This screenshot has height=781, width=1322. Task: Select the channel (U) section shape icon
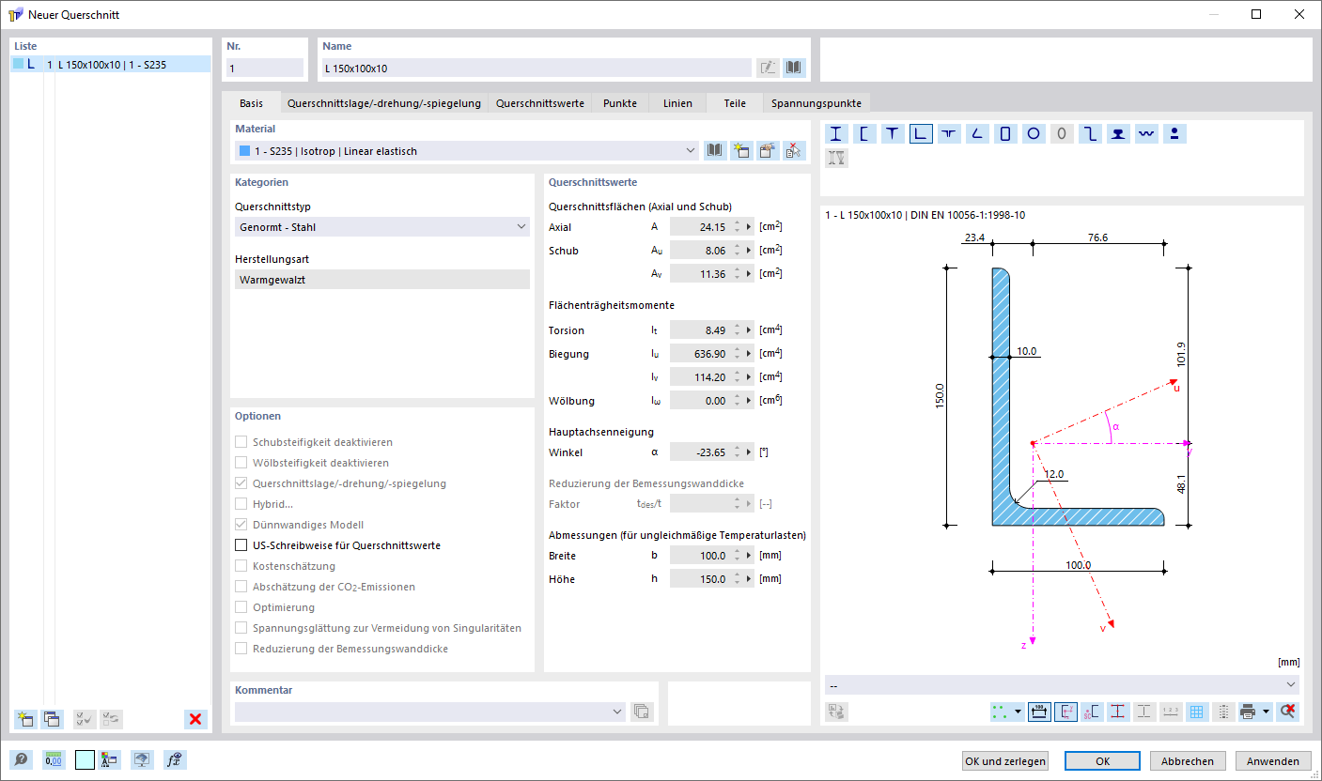tap(864, 133)
